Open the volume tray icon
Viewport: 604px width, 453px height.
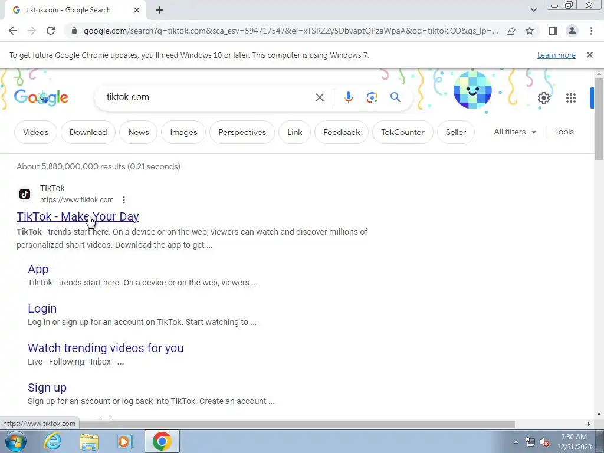[544, 442]
